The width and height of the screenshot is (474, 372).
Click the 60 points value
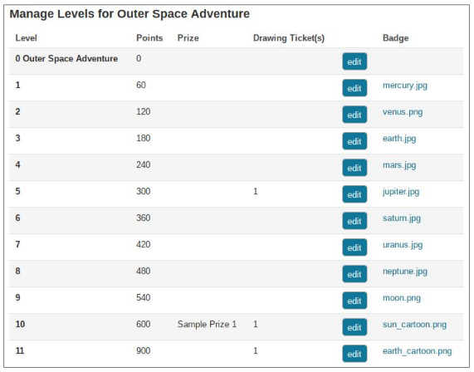point(141,85)
